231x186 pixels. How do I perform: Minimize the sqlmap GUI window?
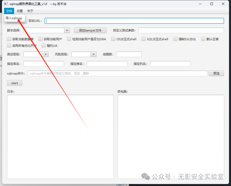[200, 4]
